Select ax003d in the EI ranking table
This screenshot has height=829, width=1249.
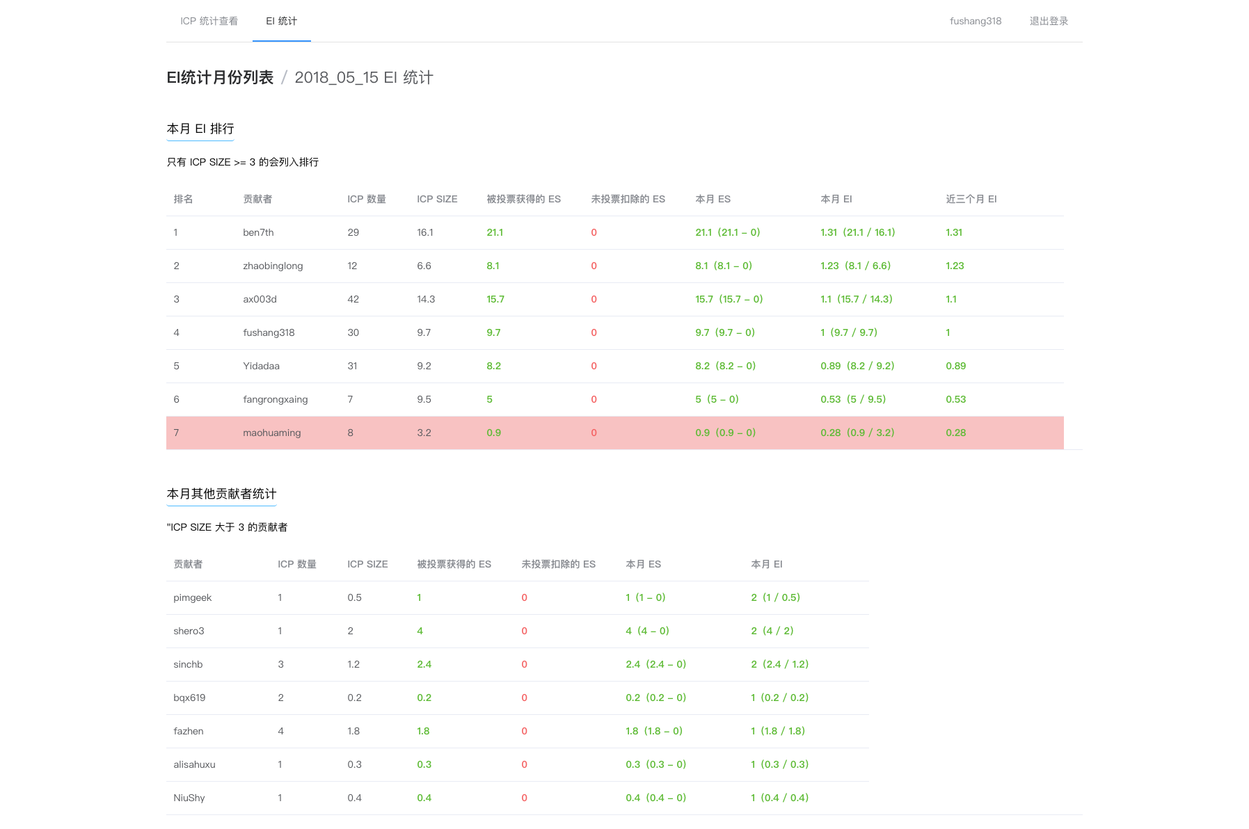[x=258, y=299]
